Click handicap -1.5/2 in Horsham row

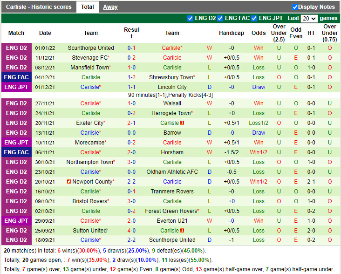click(x=232, y=152)
